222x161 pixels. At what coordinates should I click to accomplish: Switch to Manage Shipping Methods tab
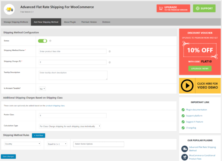coord(16,22)
